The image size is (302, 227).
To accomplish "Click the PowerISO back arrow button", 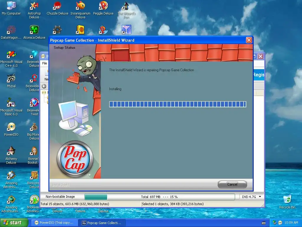I will [x=44, y=86].
